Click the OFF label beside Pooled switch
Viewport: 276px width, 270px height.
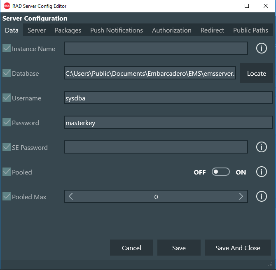coord(200,172)
